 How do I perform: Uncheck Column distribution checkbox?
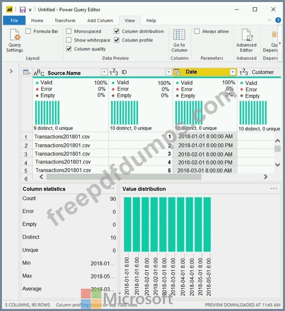117,31
